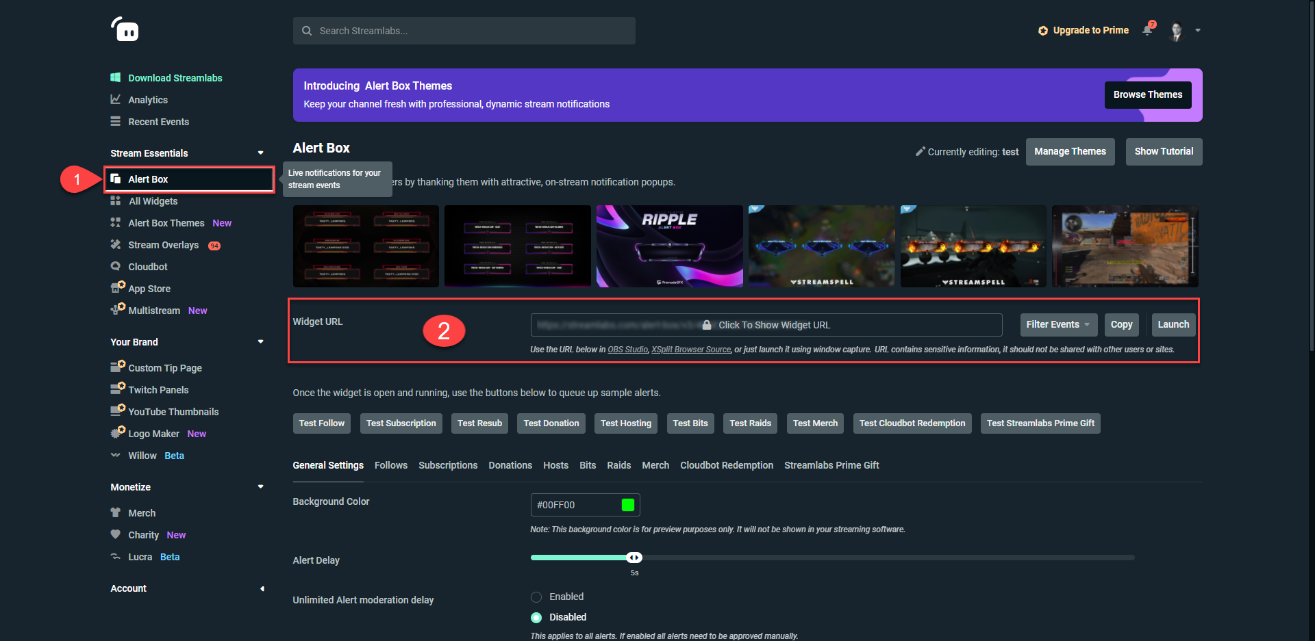Screen dimensions: 1315x641
Task: Click the pencil icon beside Currently editing
Action: (x=920, y=151)
